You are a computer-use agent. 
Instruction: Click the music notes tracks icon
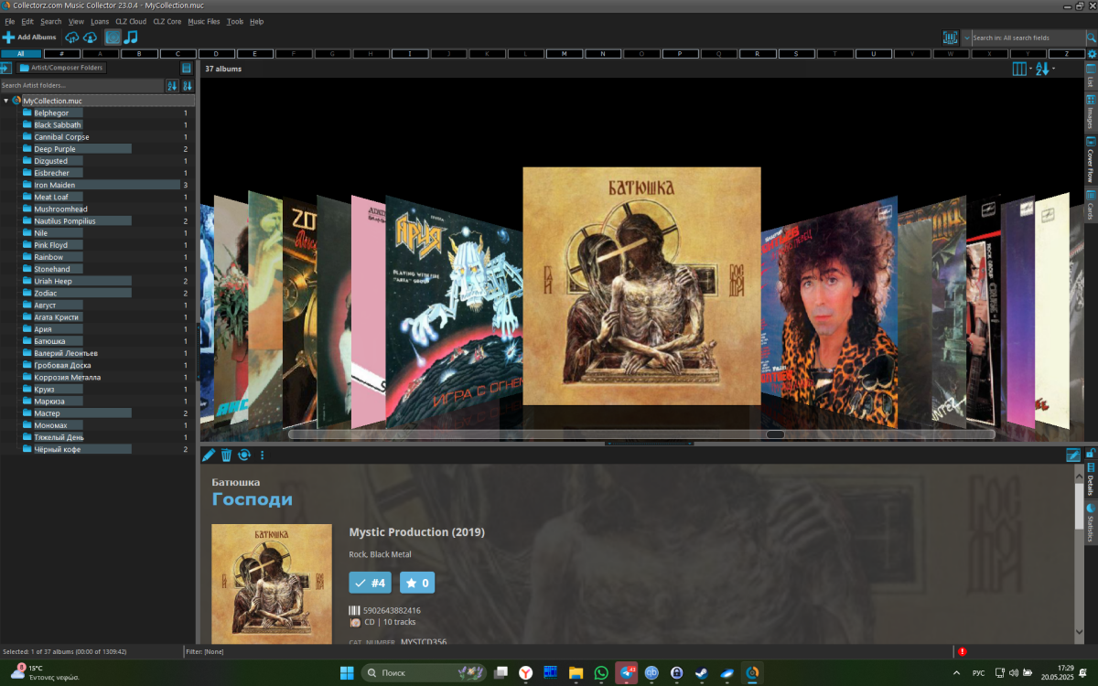pos(131,38)
